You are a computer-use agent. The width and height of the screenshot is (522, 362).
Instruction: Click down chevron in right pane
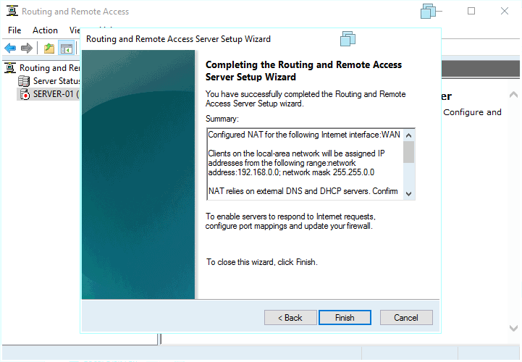click(x=513, y=328)
